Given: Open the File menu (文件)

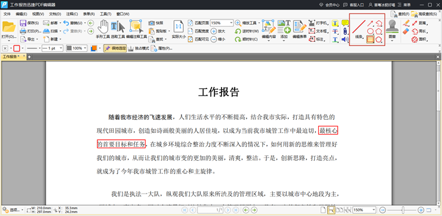Looking at the screenshot, I should click(6, 14).
